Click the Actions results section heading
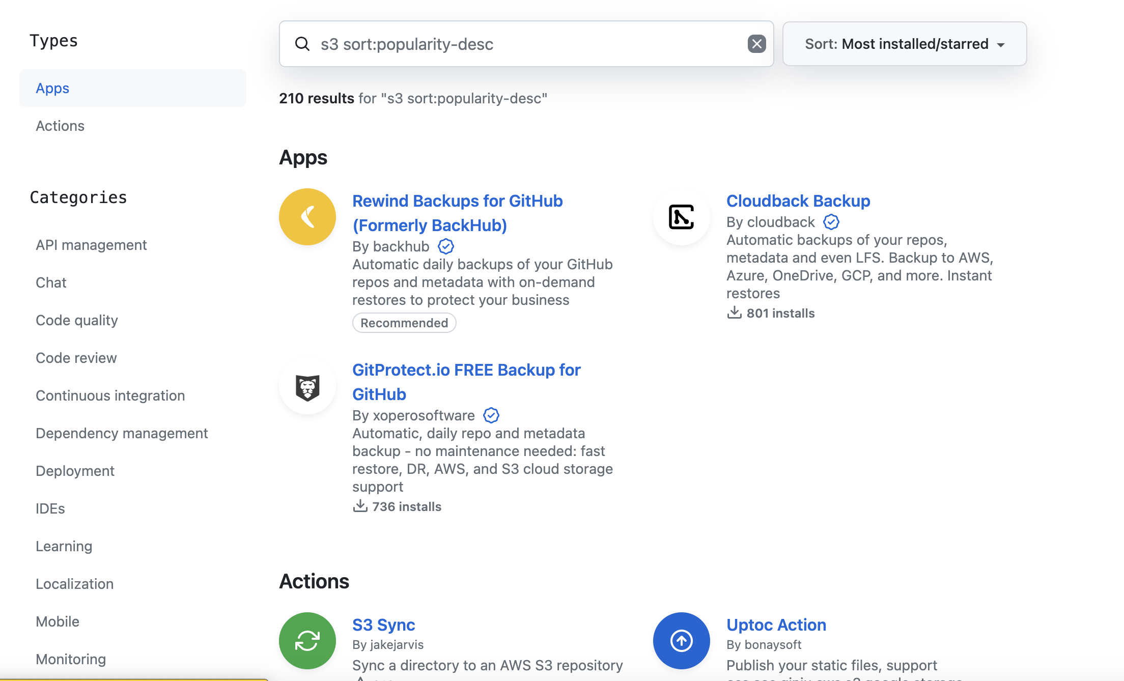The image size is (1124, 681). click(x=314, y=581)
